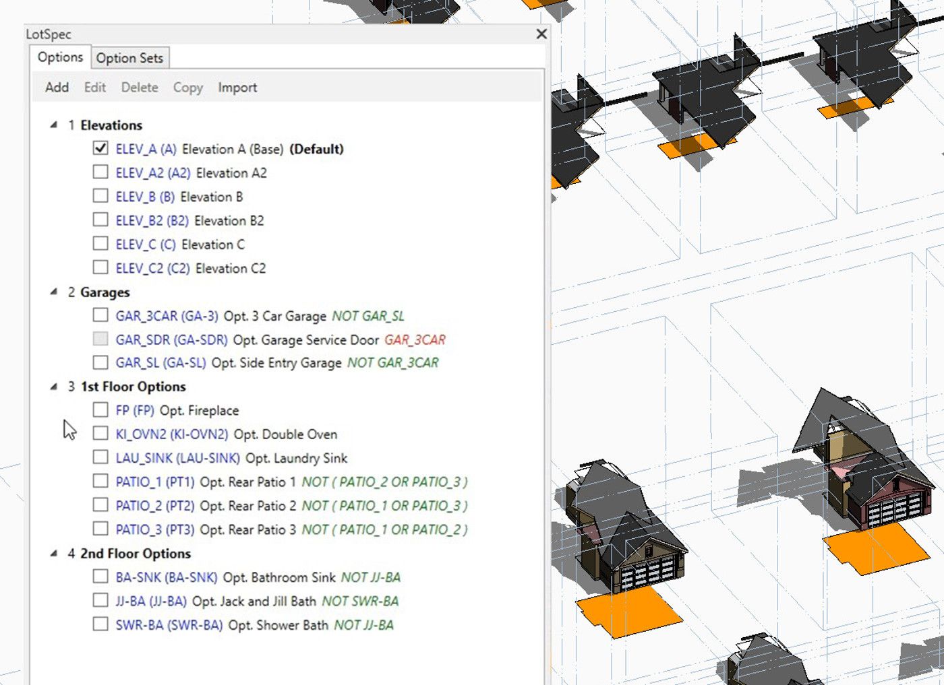Collapse the Elevations group
This screenshot has width=944, height=685.
point(54,125)
